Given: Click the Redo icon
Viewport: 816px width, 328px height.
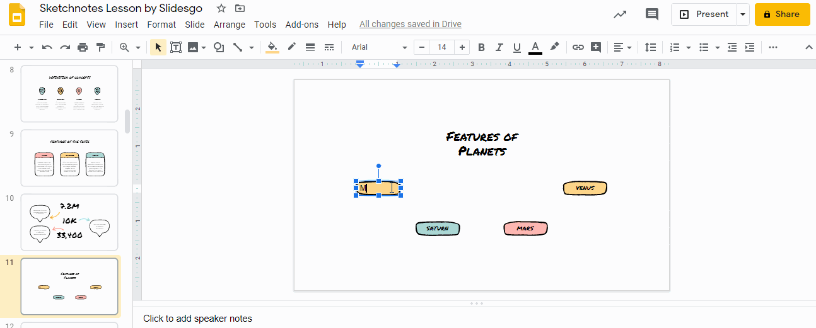Looking at the screenshot, I should click(x=64, y=47).
